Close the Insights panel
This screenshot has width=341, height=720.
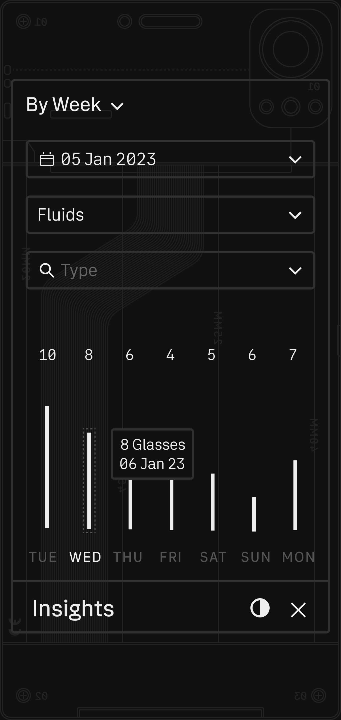[x=298, y=610]
